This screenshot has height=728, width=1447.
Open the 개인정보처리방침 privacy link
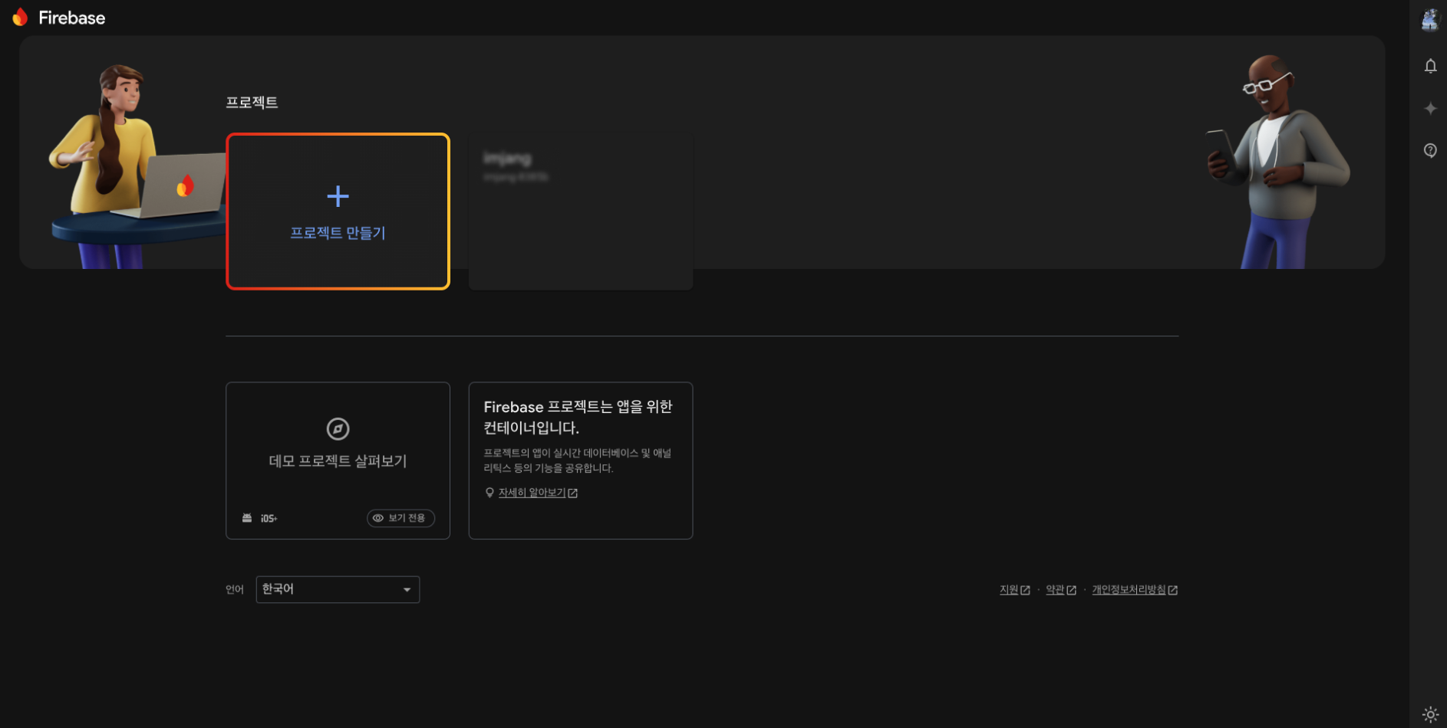pos(1135,589)
